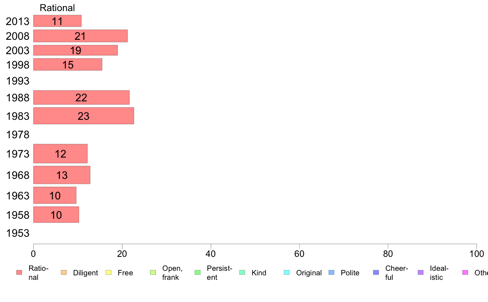488x302 pixels.
Task: Click the Diligent legend color swatch
Action: 64,272
